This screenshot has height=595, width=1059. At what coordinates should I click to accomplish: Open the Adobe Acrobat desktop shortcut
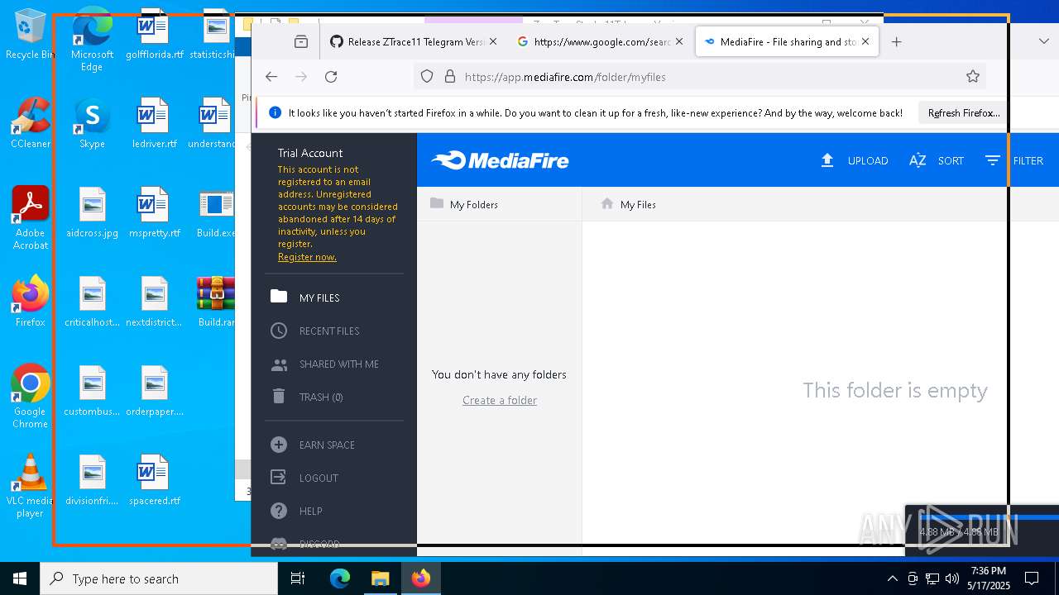coord(31,218)
